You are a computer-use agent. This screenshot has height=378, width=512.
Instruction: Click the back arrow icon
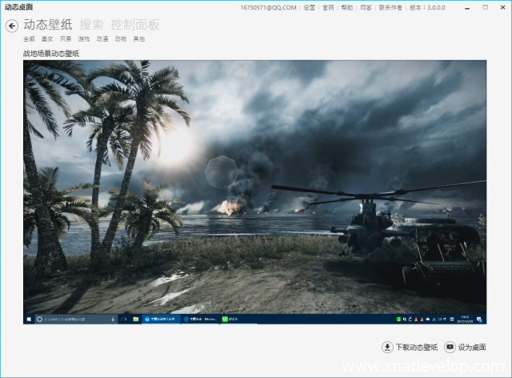[11, 26]
